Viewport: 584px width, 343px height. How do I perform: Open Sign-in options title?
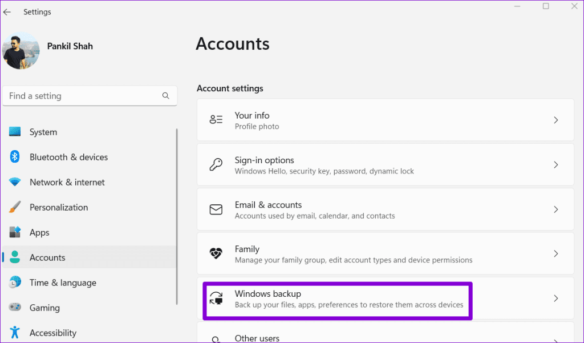pyautogui.click(x=265, y=160)
